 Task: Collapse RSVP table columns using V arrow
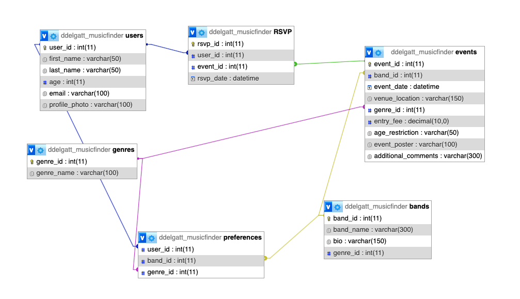193,32
